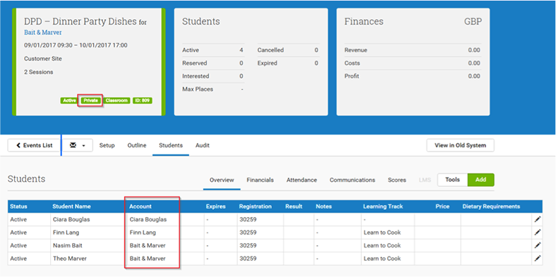The image size is (556, 277).
Task: Sort by the Student Name column header
Action: (72, 206)
